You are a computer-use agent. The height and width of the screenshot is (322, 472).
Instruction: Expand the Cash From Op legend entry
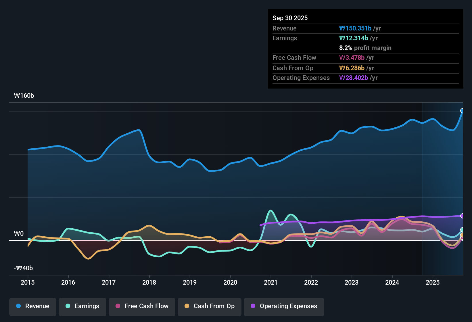(x=209, y=306)
